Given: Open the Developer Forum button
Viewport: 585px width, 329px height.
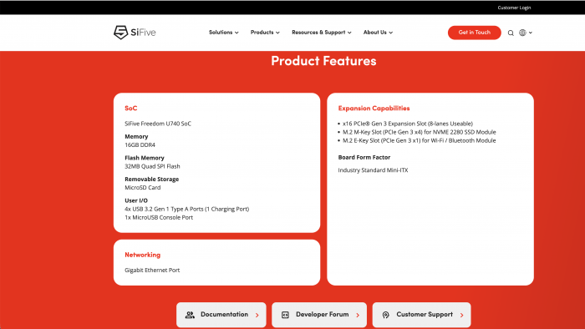Looking at the screenshot, I should (x=319, y=315).
